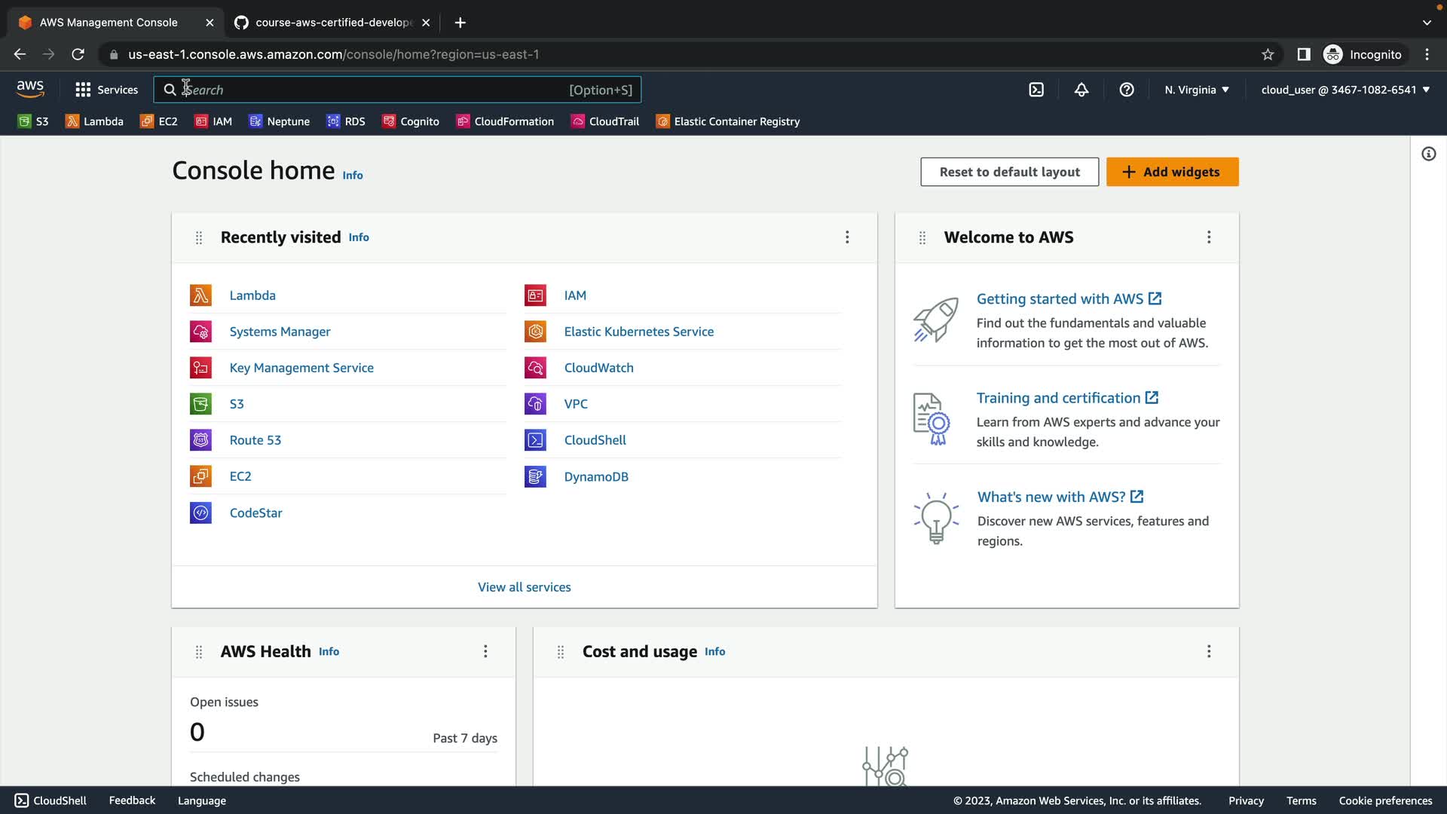Click View all services link

tap(524, 587)
